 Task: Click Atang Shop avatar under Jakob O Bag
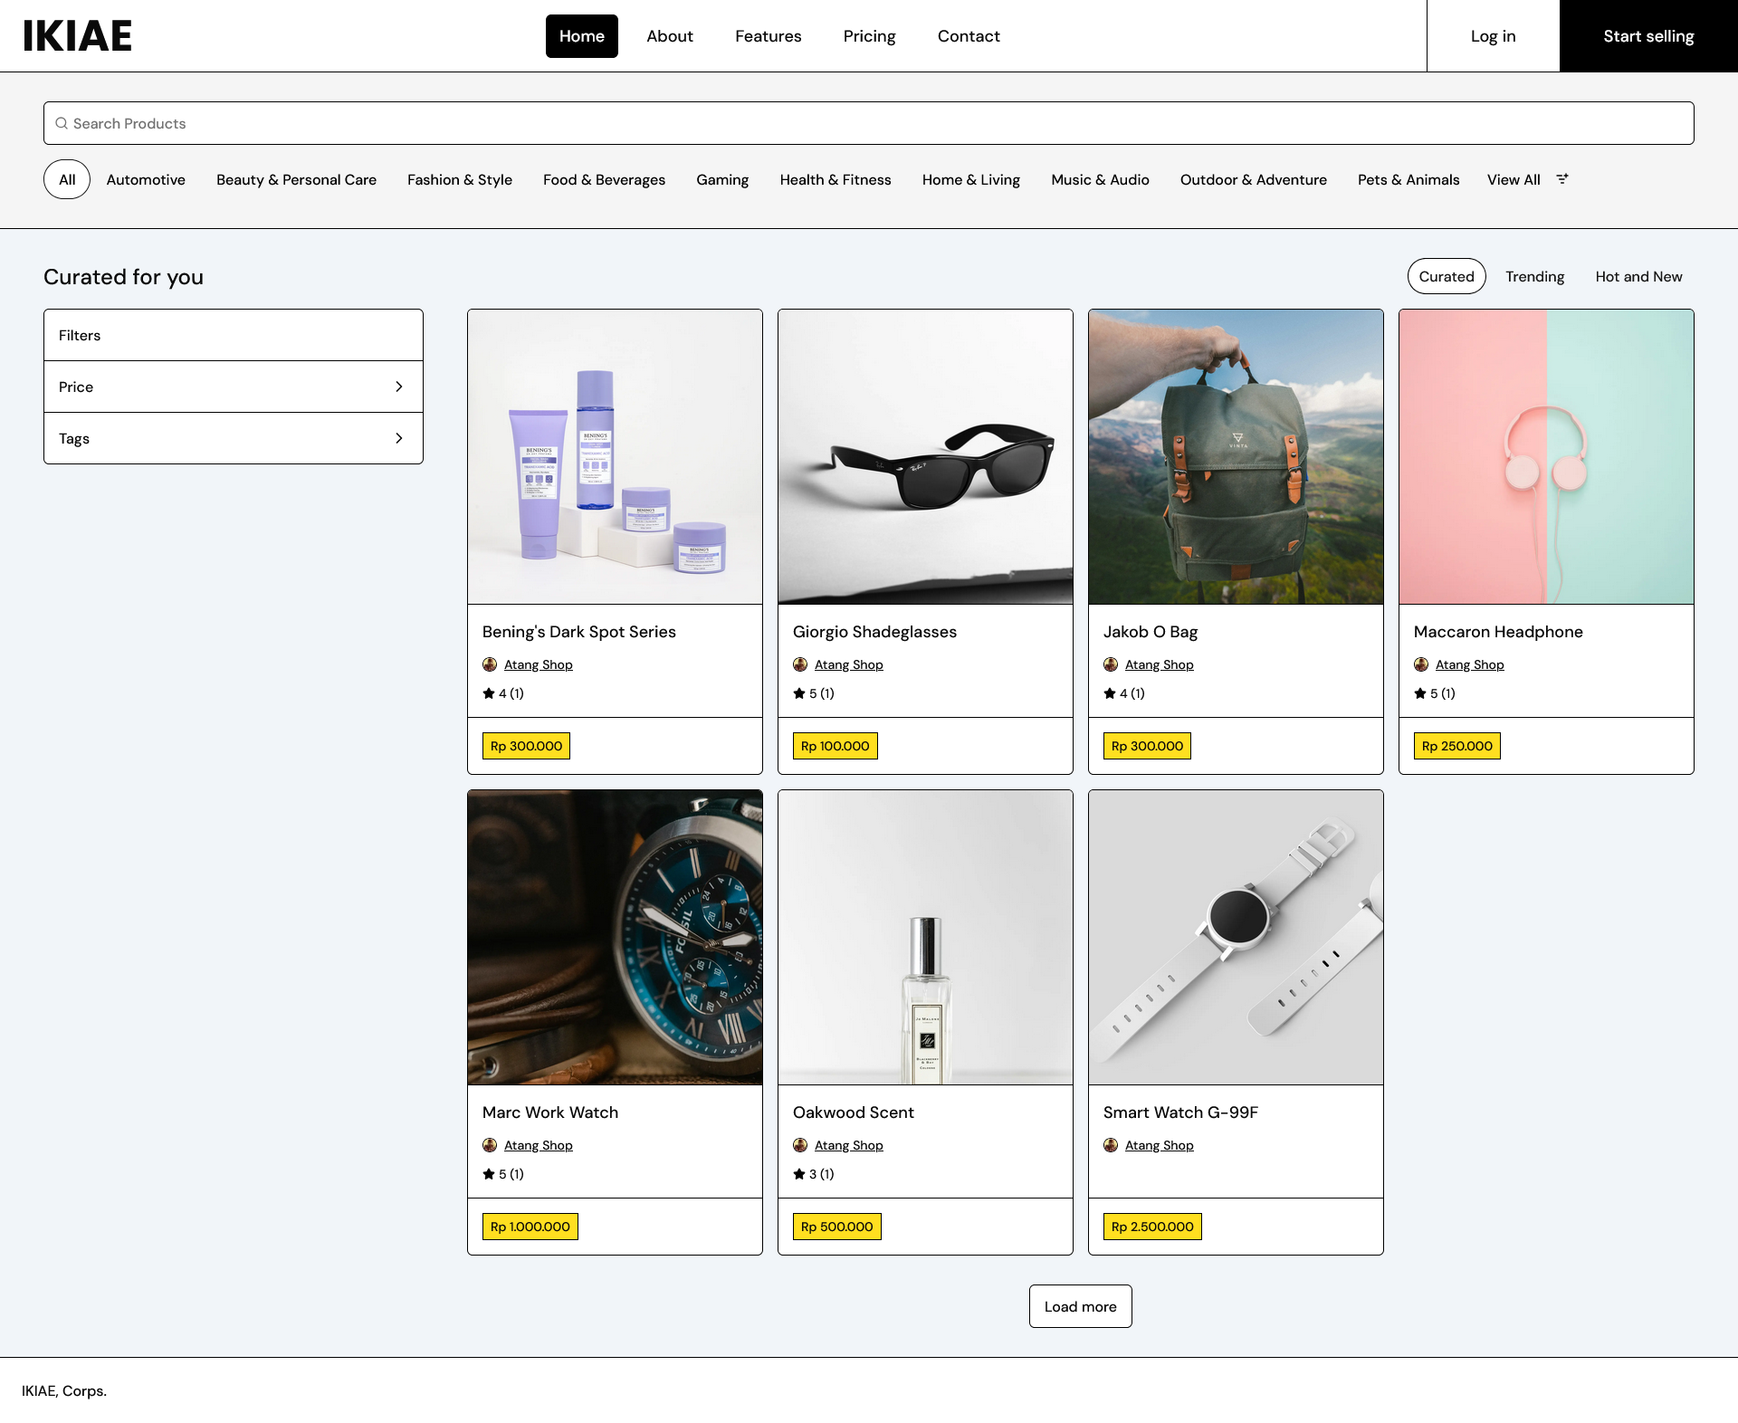point(1111,664)
